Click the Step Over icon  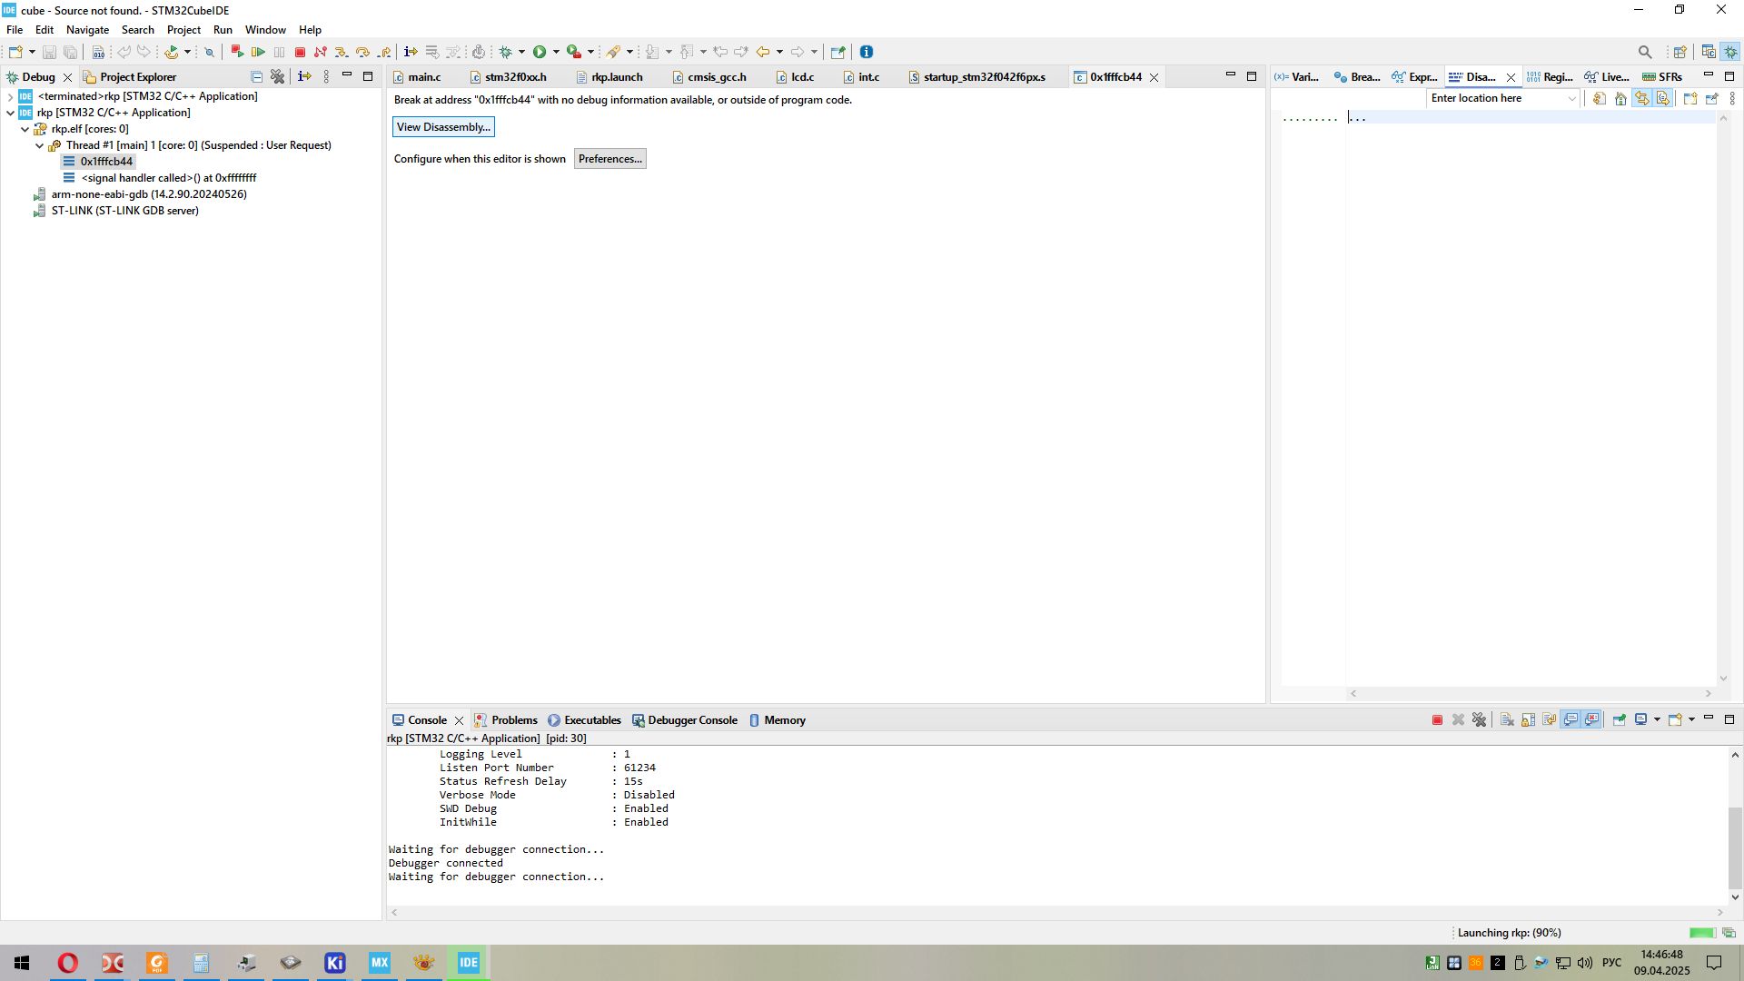coord(362,52)
